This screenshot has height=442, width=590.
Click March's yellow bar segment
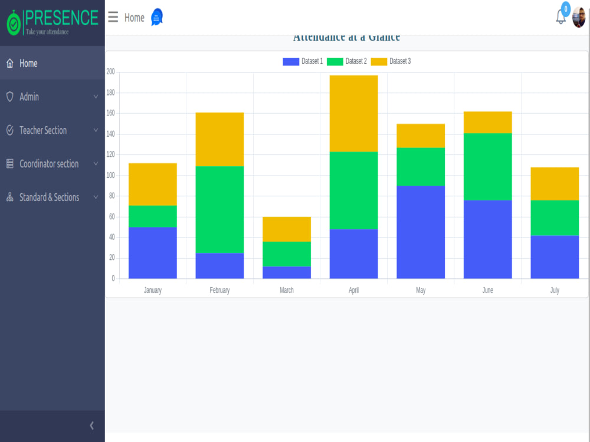(287, 229)
